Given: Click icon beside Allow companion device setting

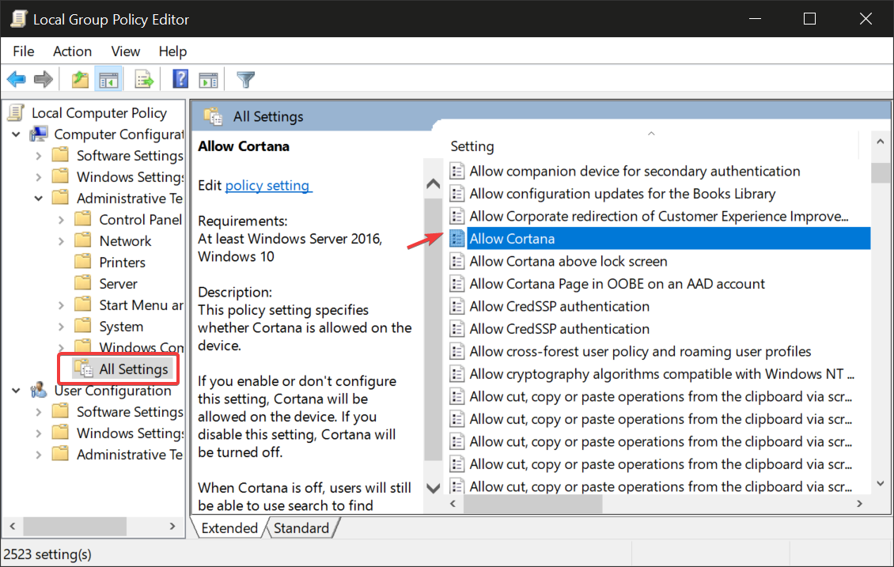Looking at the screenshot, I should [456, 171].
